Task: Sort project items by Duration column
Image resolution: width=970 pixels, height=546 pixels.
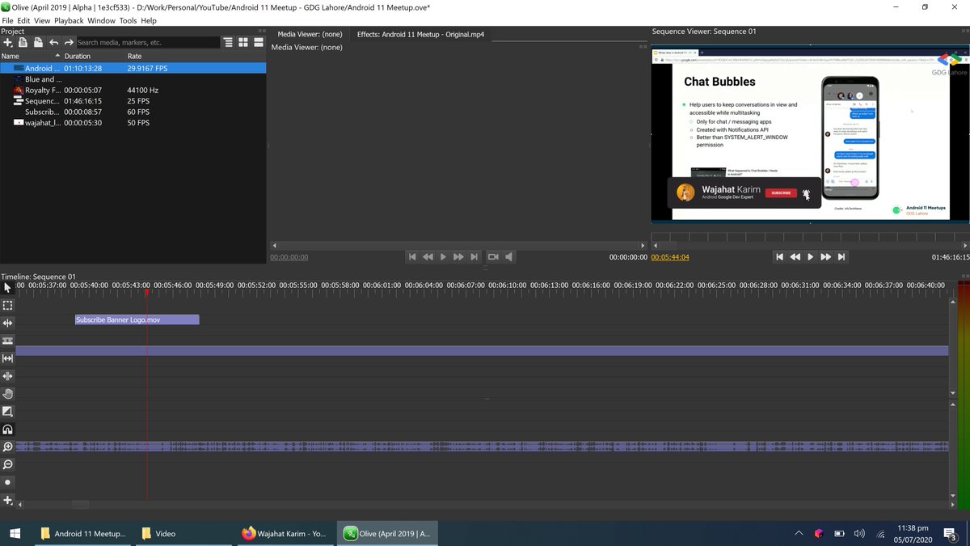Action: (x=94, y=57)
